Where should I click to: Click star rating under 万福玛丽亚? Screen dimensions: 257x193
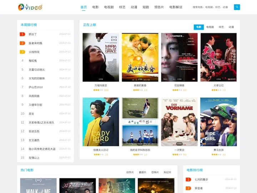tap(98, 90)
